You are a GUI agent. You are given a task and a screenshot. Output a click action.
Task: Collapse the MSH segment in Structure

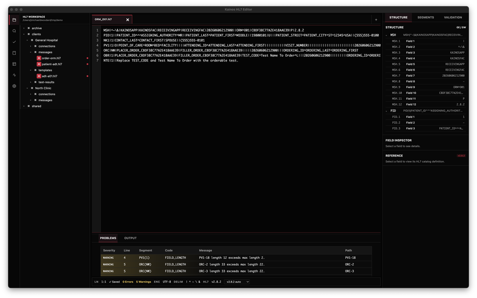[387, 35]
